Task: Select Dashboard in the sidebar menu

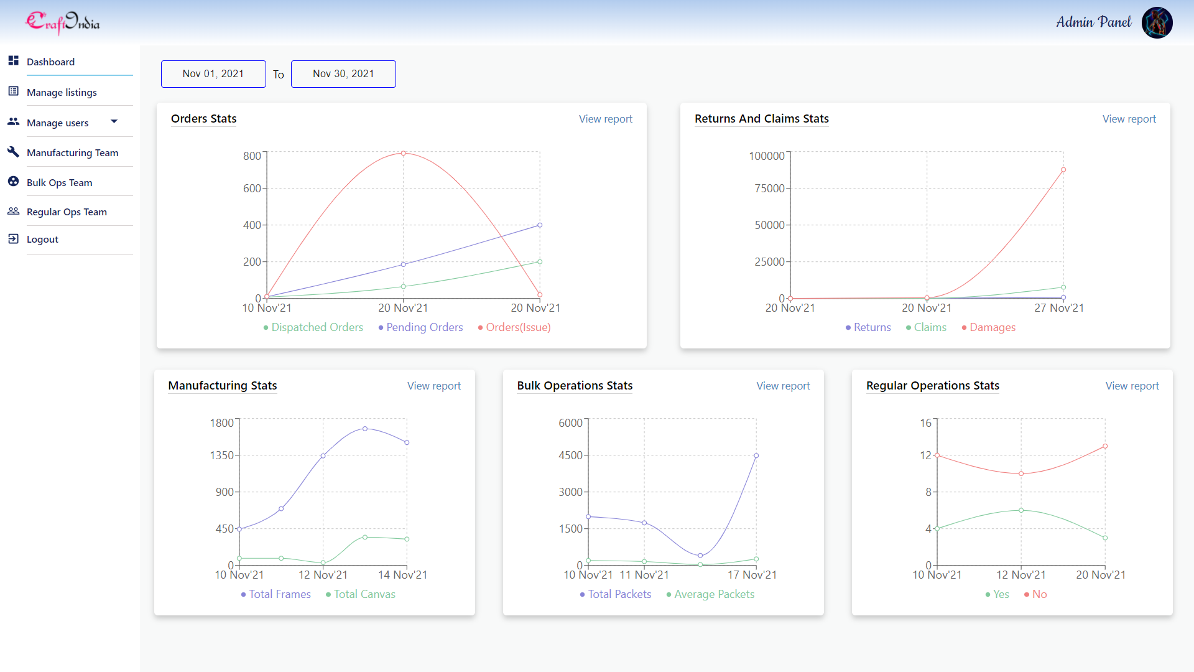Action: point(50,62)
